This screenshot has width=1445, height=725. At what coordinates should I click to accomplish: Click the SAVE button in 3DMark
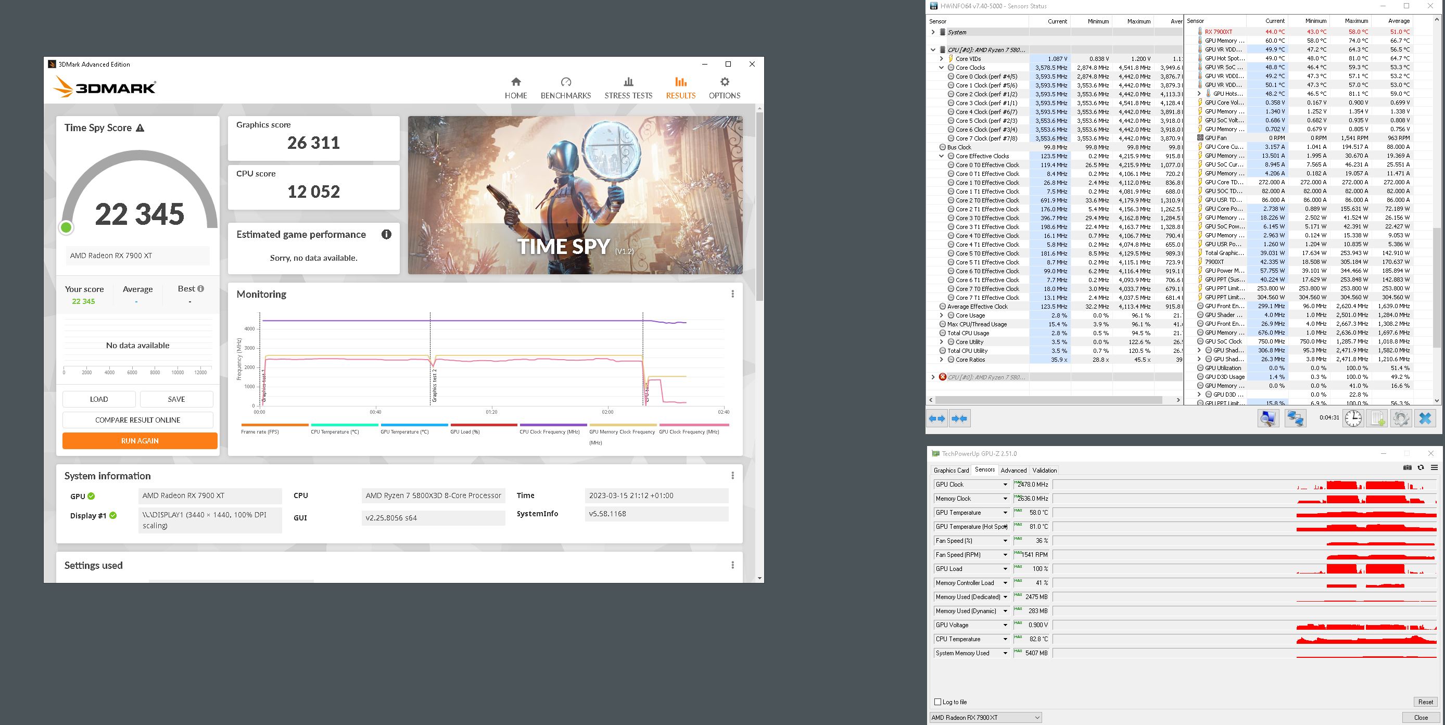coord(176,399)
